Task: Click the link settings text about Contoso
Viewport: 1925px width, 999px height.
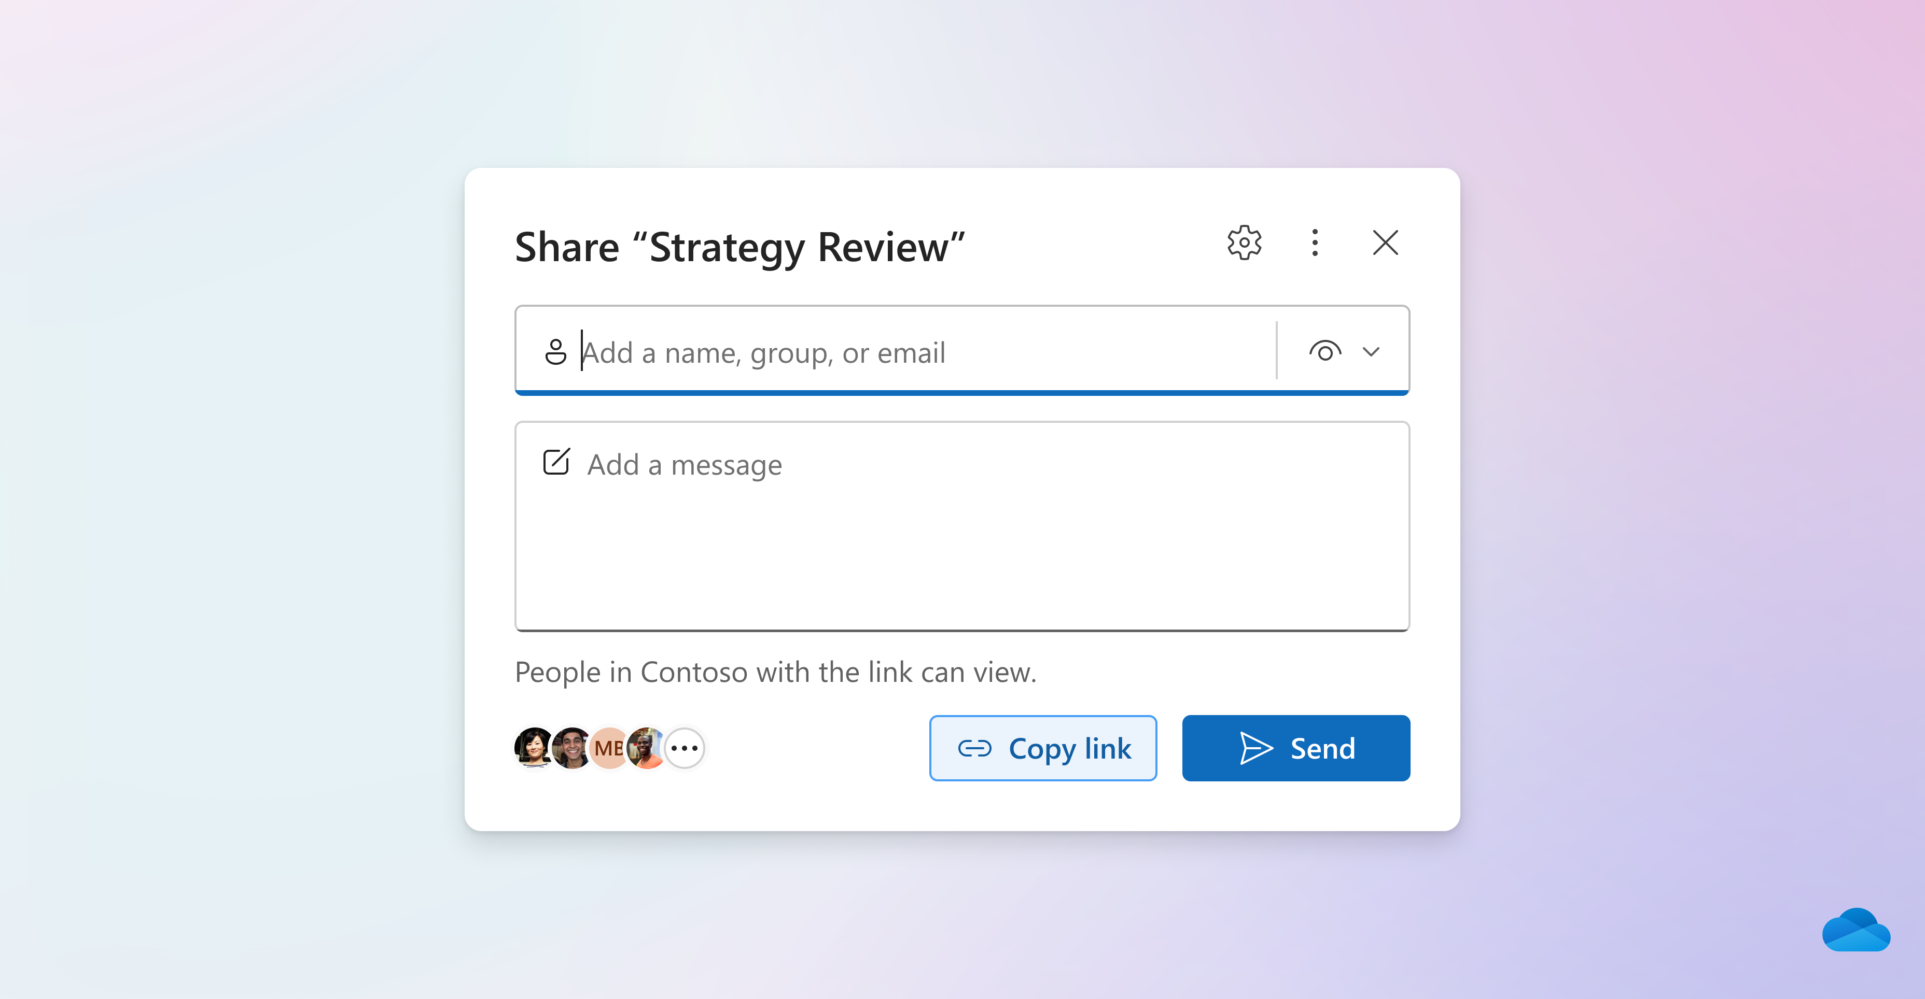Action: [775, 672]
